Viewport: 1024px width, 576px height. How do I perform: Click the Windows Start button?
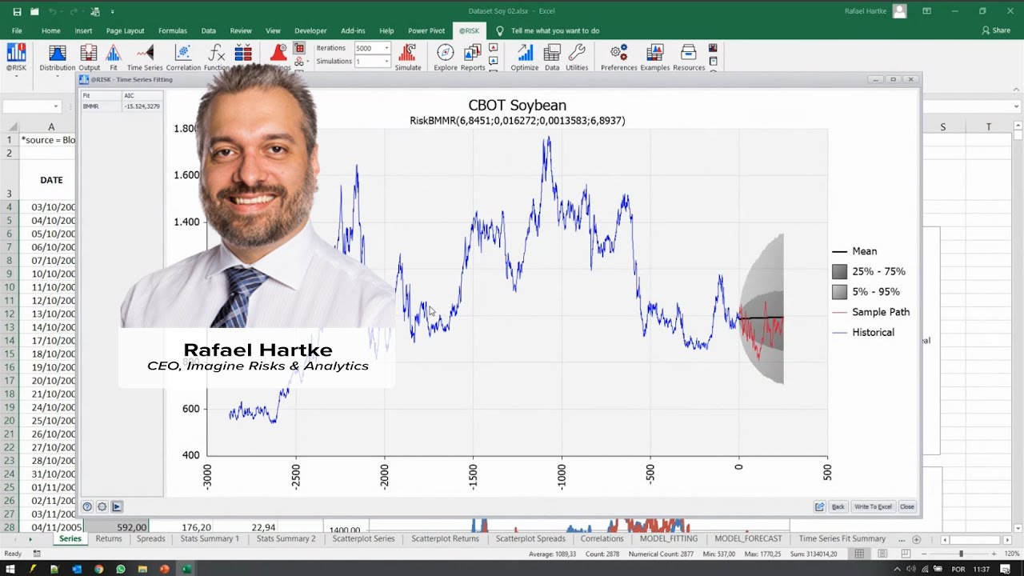point(10,569)
